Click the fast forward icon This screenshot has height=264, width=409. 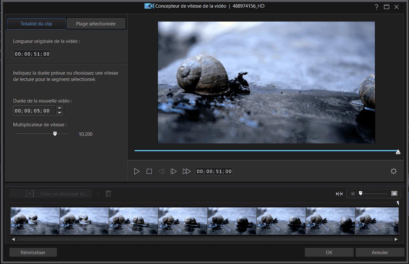point(187,171)
